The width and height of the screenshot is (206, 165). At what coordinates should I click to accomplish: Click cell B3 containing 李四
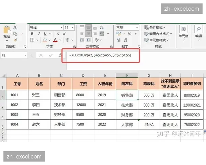(x=39, y=105)
